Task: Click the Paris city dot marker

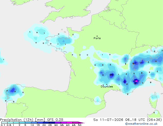Action: (x=97, y=36)
